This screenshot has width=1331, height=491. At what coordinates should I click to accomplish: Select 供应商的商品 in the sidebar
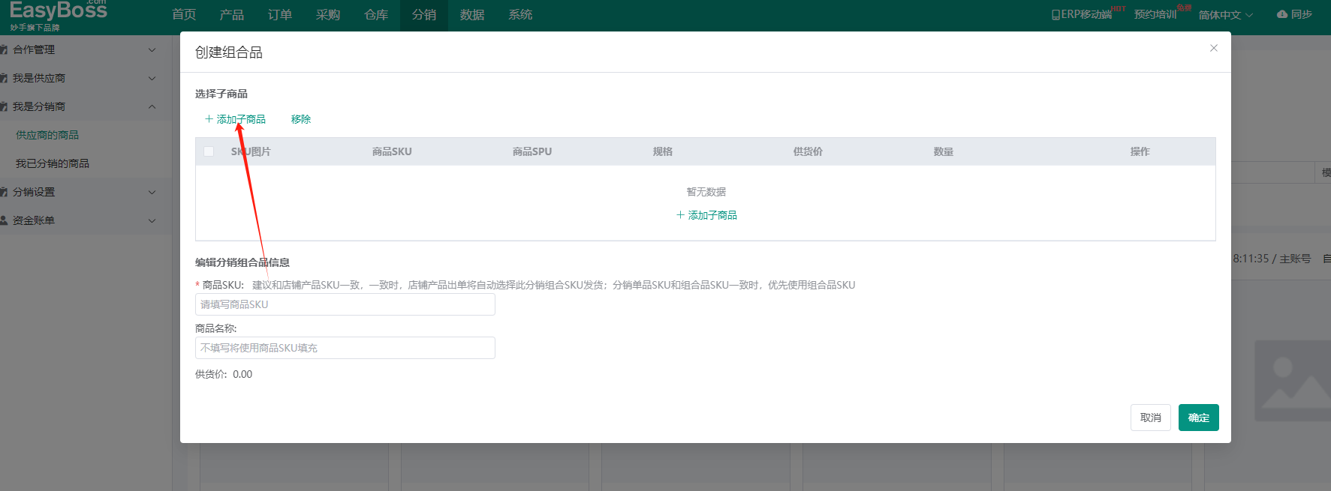pos(47,135)
